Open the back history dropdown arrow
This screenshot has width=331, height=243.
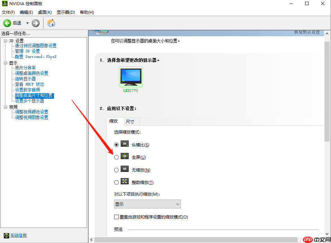pos(27,23)
